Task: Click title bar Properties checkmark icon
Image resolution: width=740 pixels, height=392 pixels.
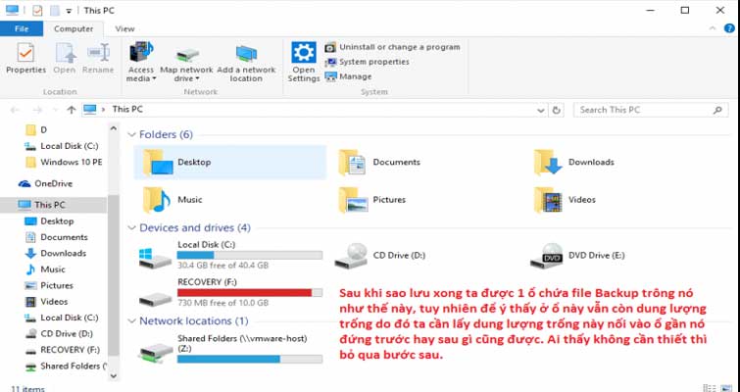Action: (37, 11)
